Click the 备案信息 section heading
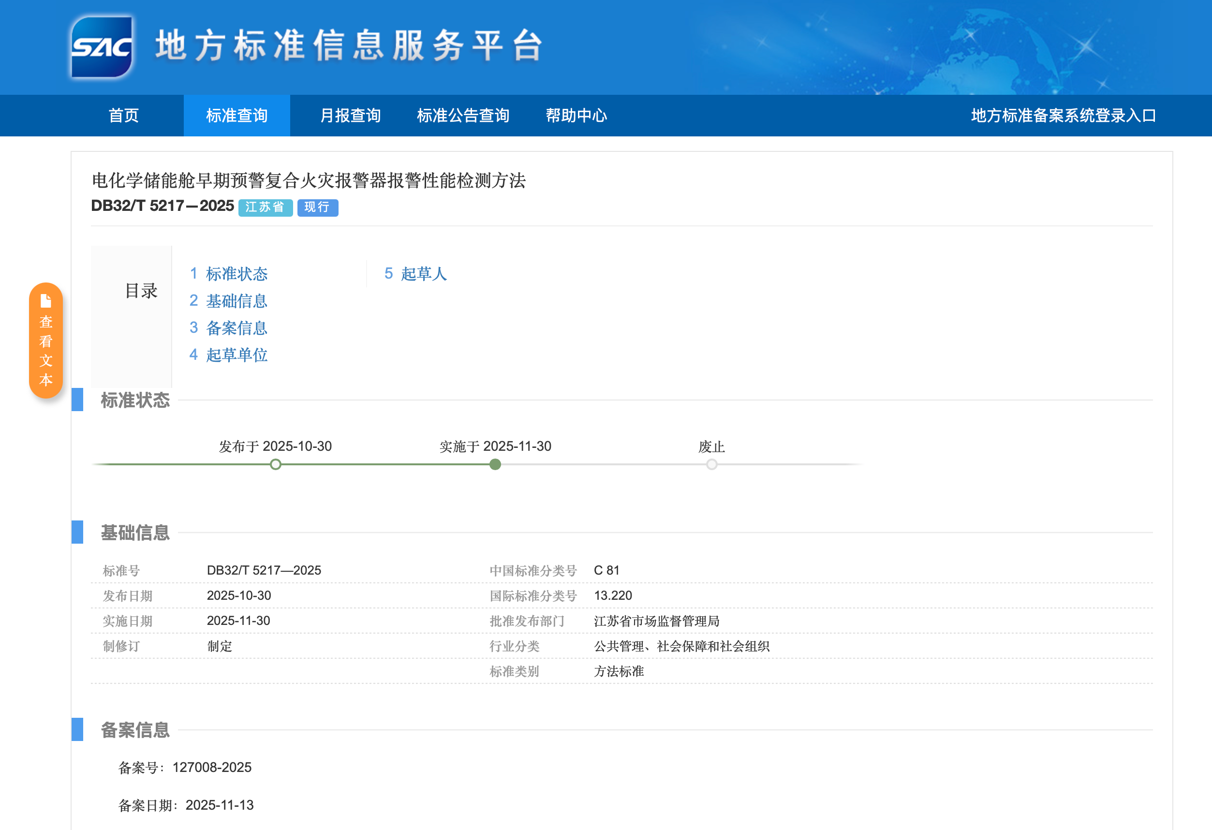 click(135, 730)
